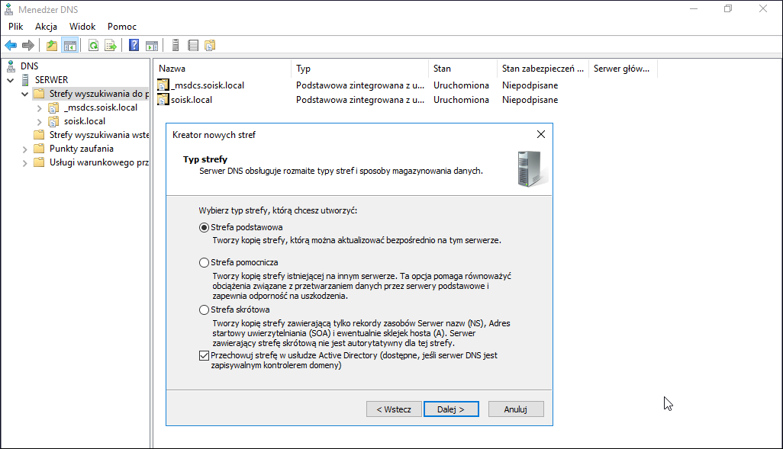The width and height of the screenshot is (783, 449).
Task: Cancel the wizard with Anuluj button
Action: (x=516, y=409)
